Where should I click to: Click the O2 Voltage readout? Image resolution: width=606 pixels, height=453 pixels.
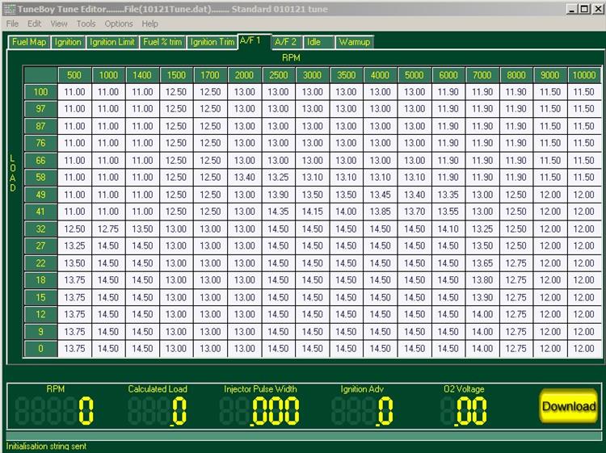(464, 411)
